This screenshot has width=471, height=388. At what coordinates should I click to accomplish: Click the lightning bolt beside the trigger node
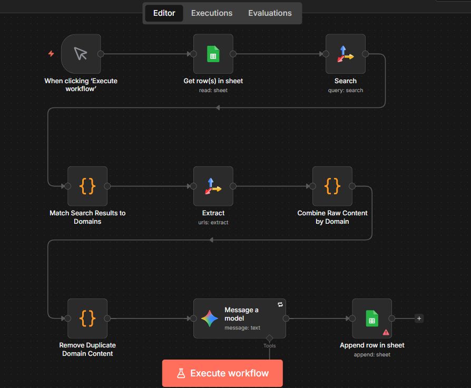pyautogui.click(x=51, y=53)
